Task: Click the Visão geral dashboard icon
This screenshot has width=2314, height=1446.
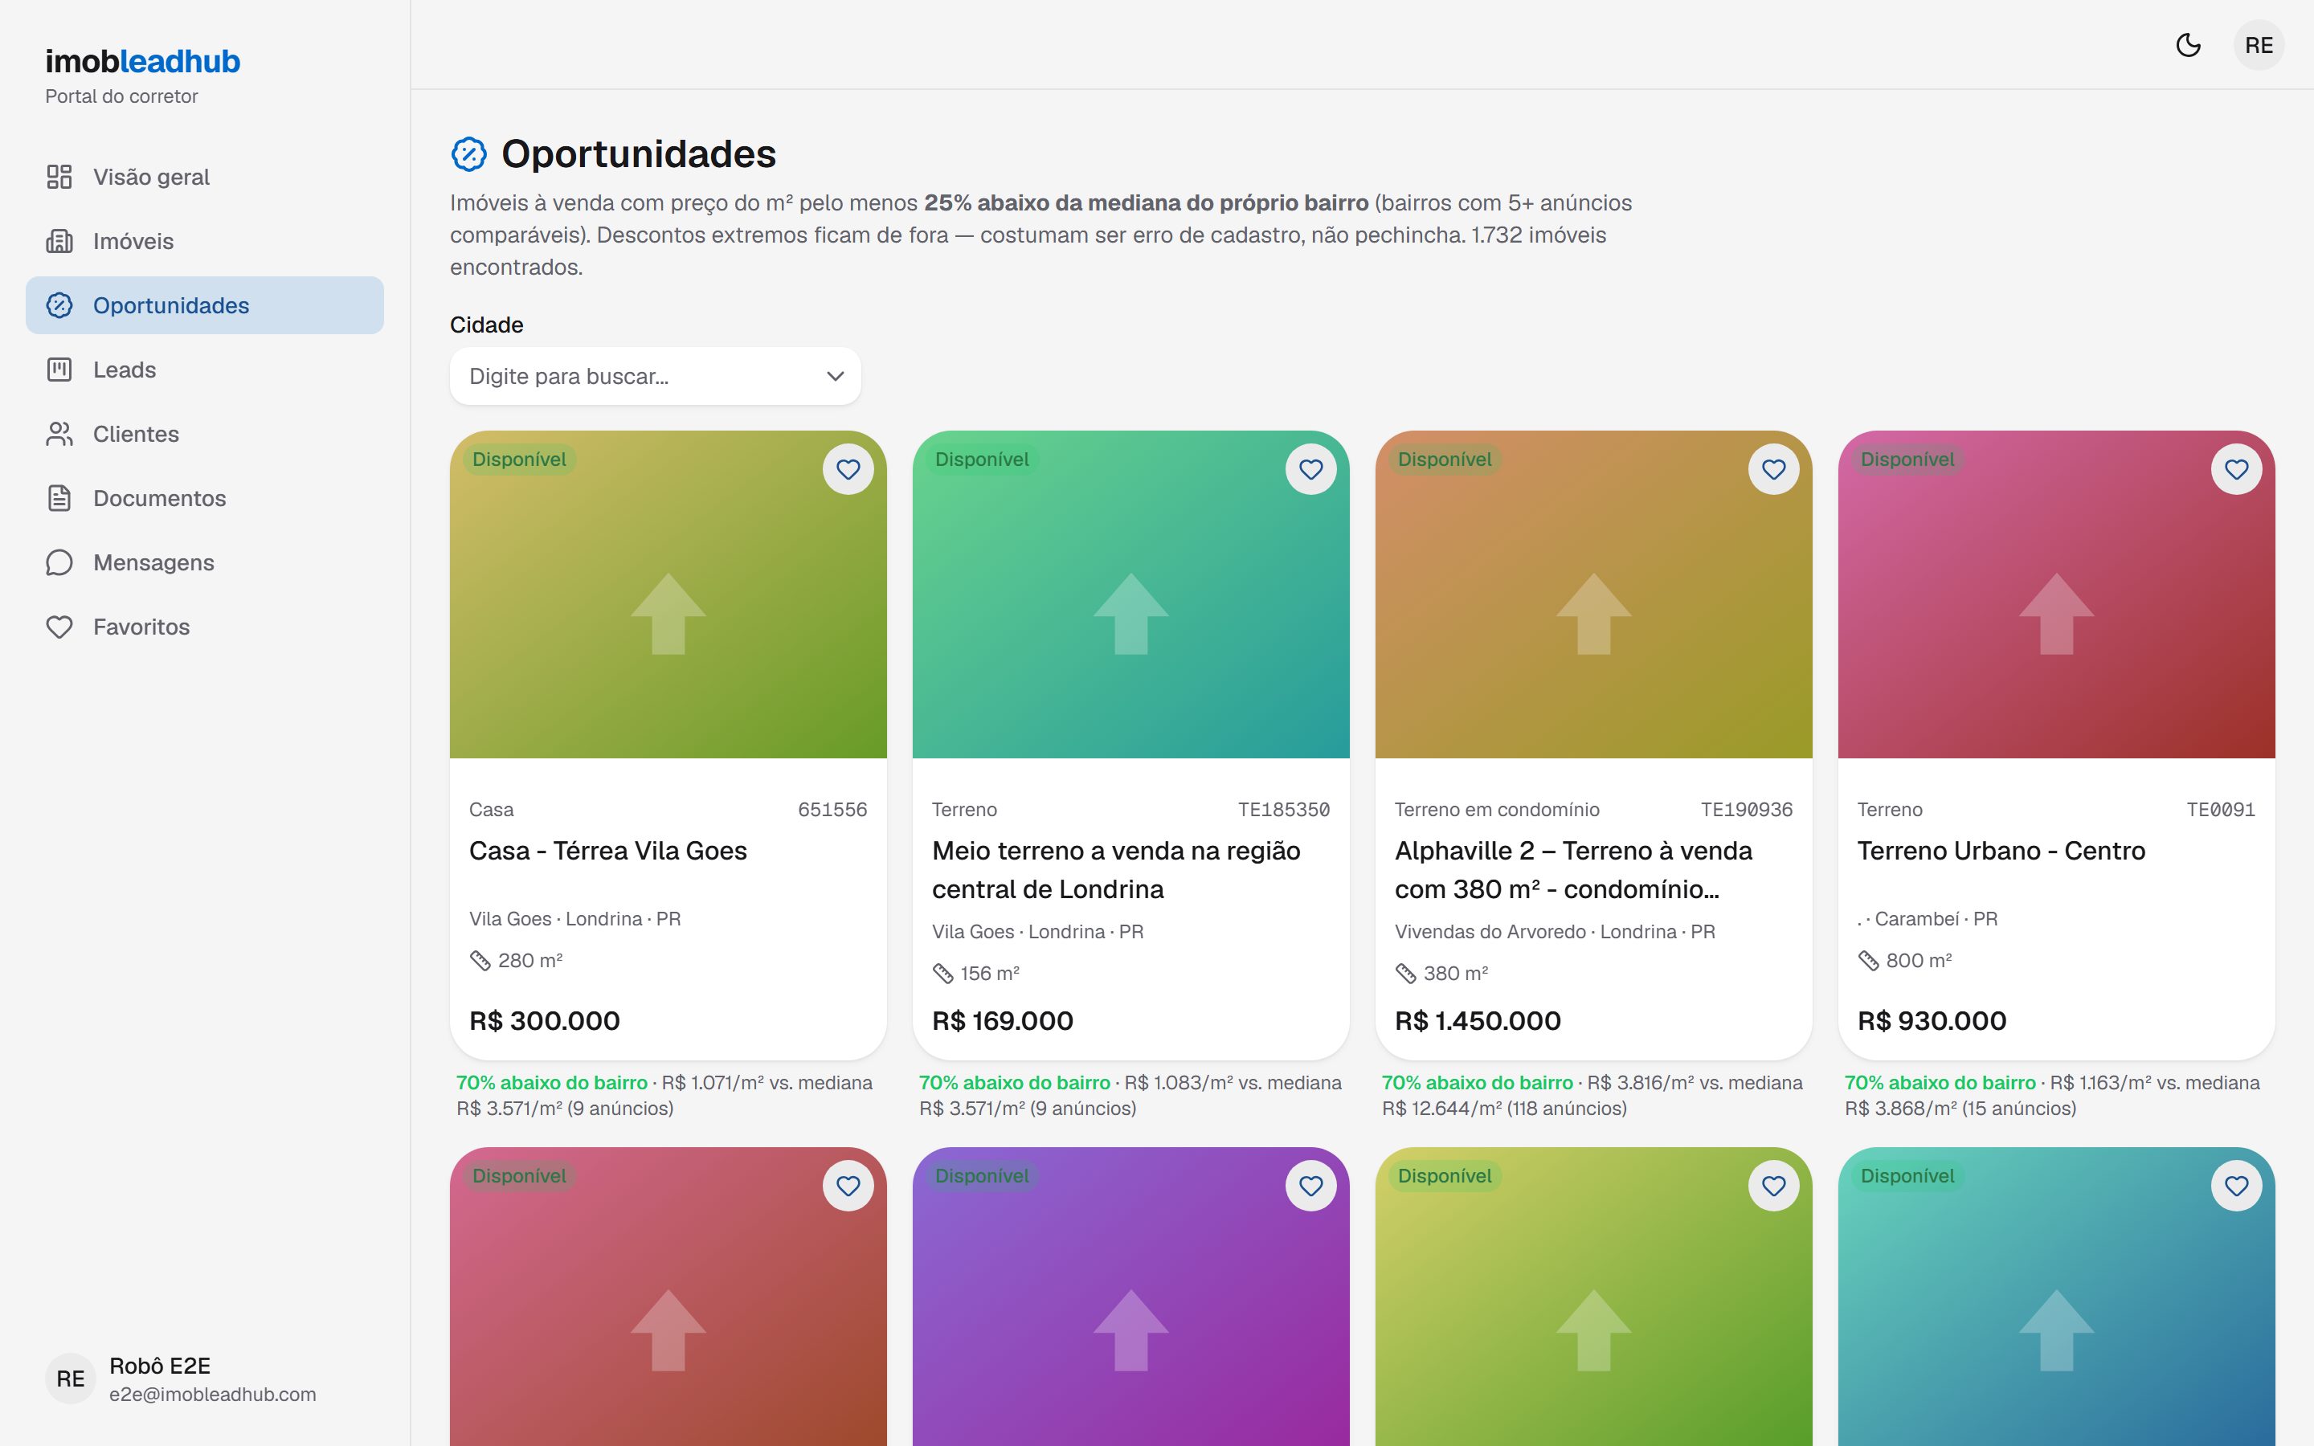Action: pos(59,177)
